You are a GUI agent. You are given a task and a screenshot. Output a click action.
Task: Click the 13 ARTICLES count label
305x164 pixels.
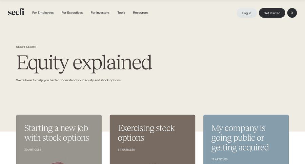click(220, 159)
